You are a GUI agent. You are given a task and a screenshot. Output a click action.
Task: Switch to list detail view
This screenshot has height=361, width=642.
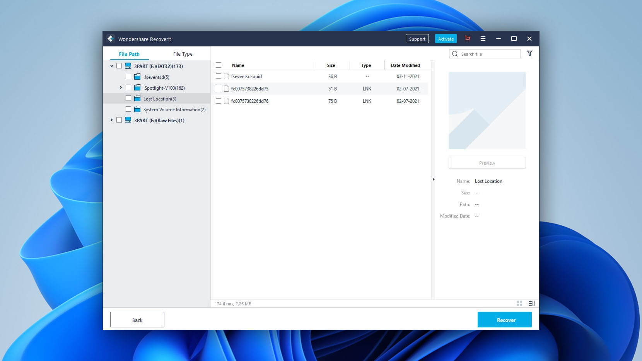[532, 303]
